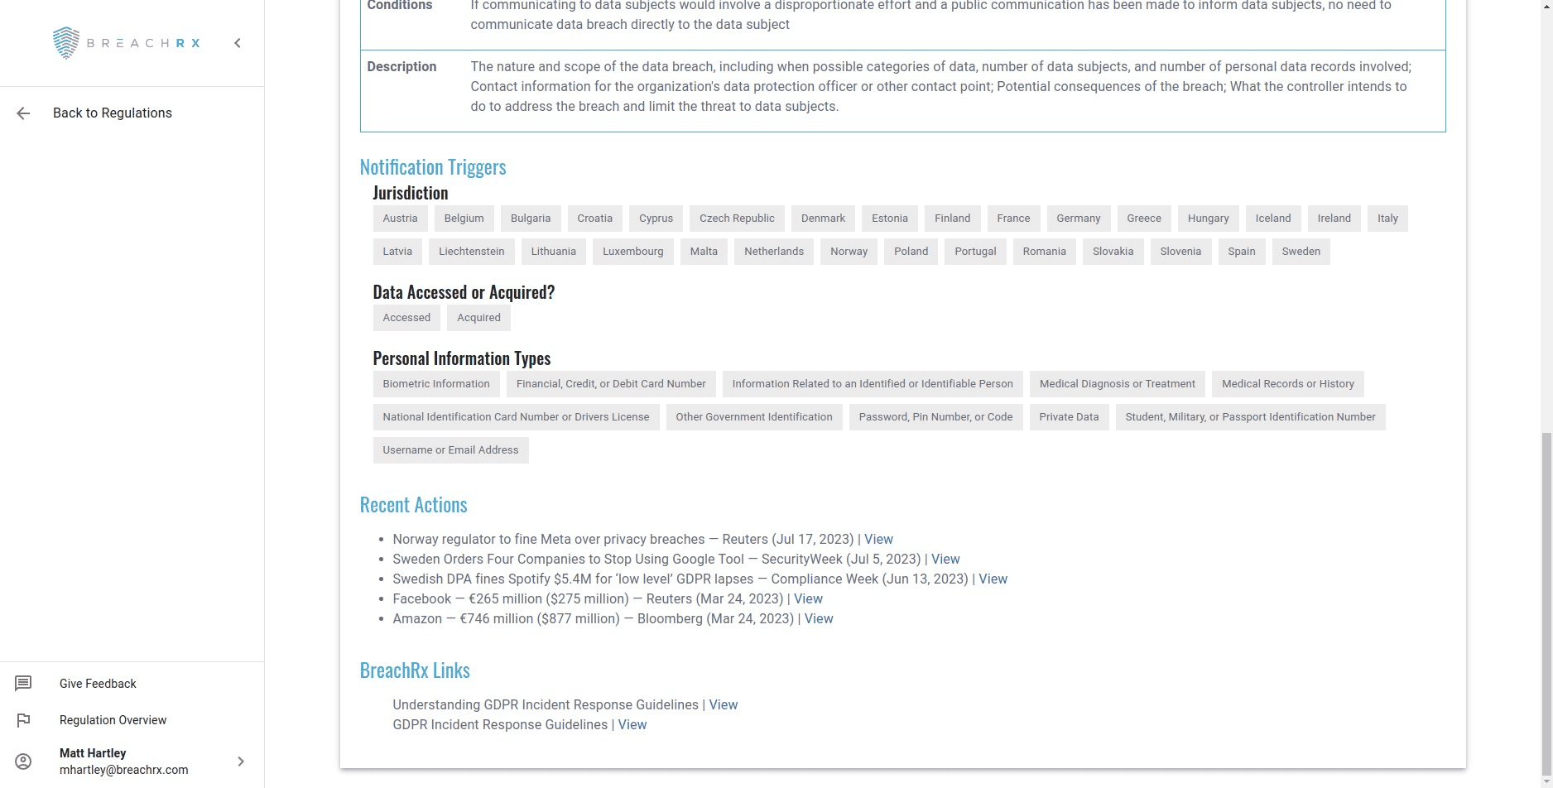Select the Malta chip

704,252
